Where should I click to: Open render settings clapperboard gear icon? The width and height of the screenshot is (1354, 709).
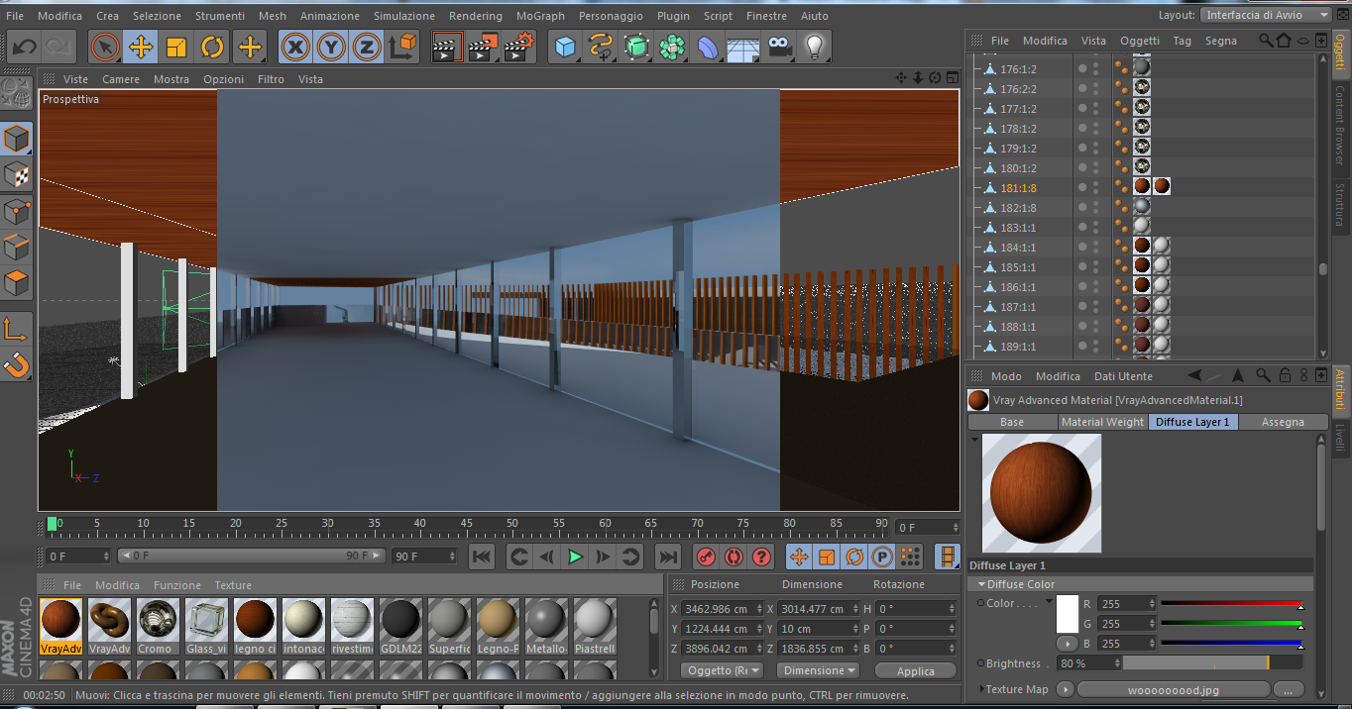(519, 47)
